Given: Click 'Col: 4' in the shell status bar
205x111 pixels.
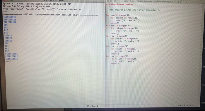Looking at the screenshot, I should tap(95, 106).
